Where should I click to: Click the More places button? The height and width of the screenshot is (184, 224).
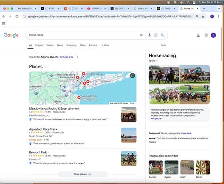[83, 174]
